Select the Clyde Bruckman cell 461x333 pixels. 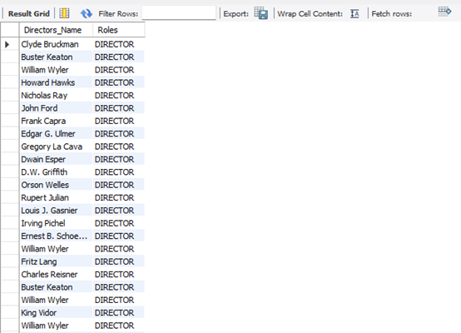[56, 44]
